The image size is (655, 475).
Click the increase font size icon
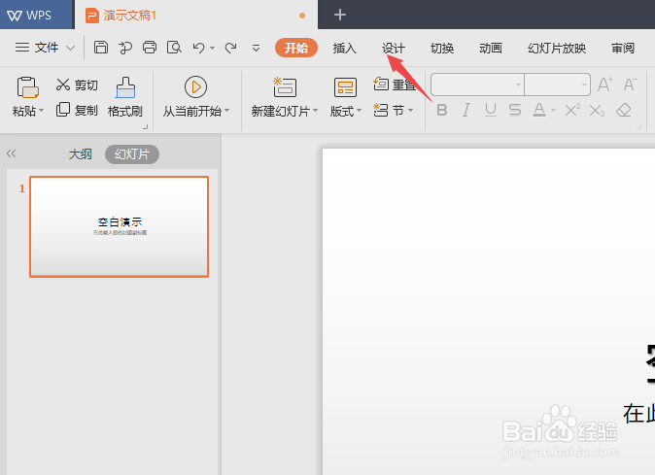[x=604, y=85]
